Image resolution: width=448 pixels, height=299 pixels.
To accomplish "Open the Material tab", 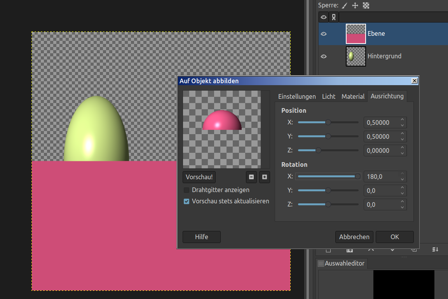I will pos(353,96).
